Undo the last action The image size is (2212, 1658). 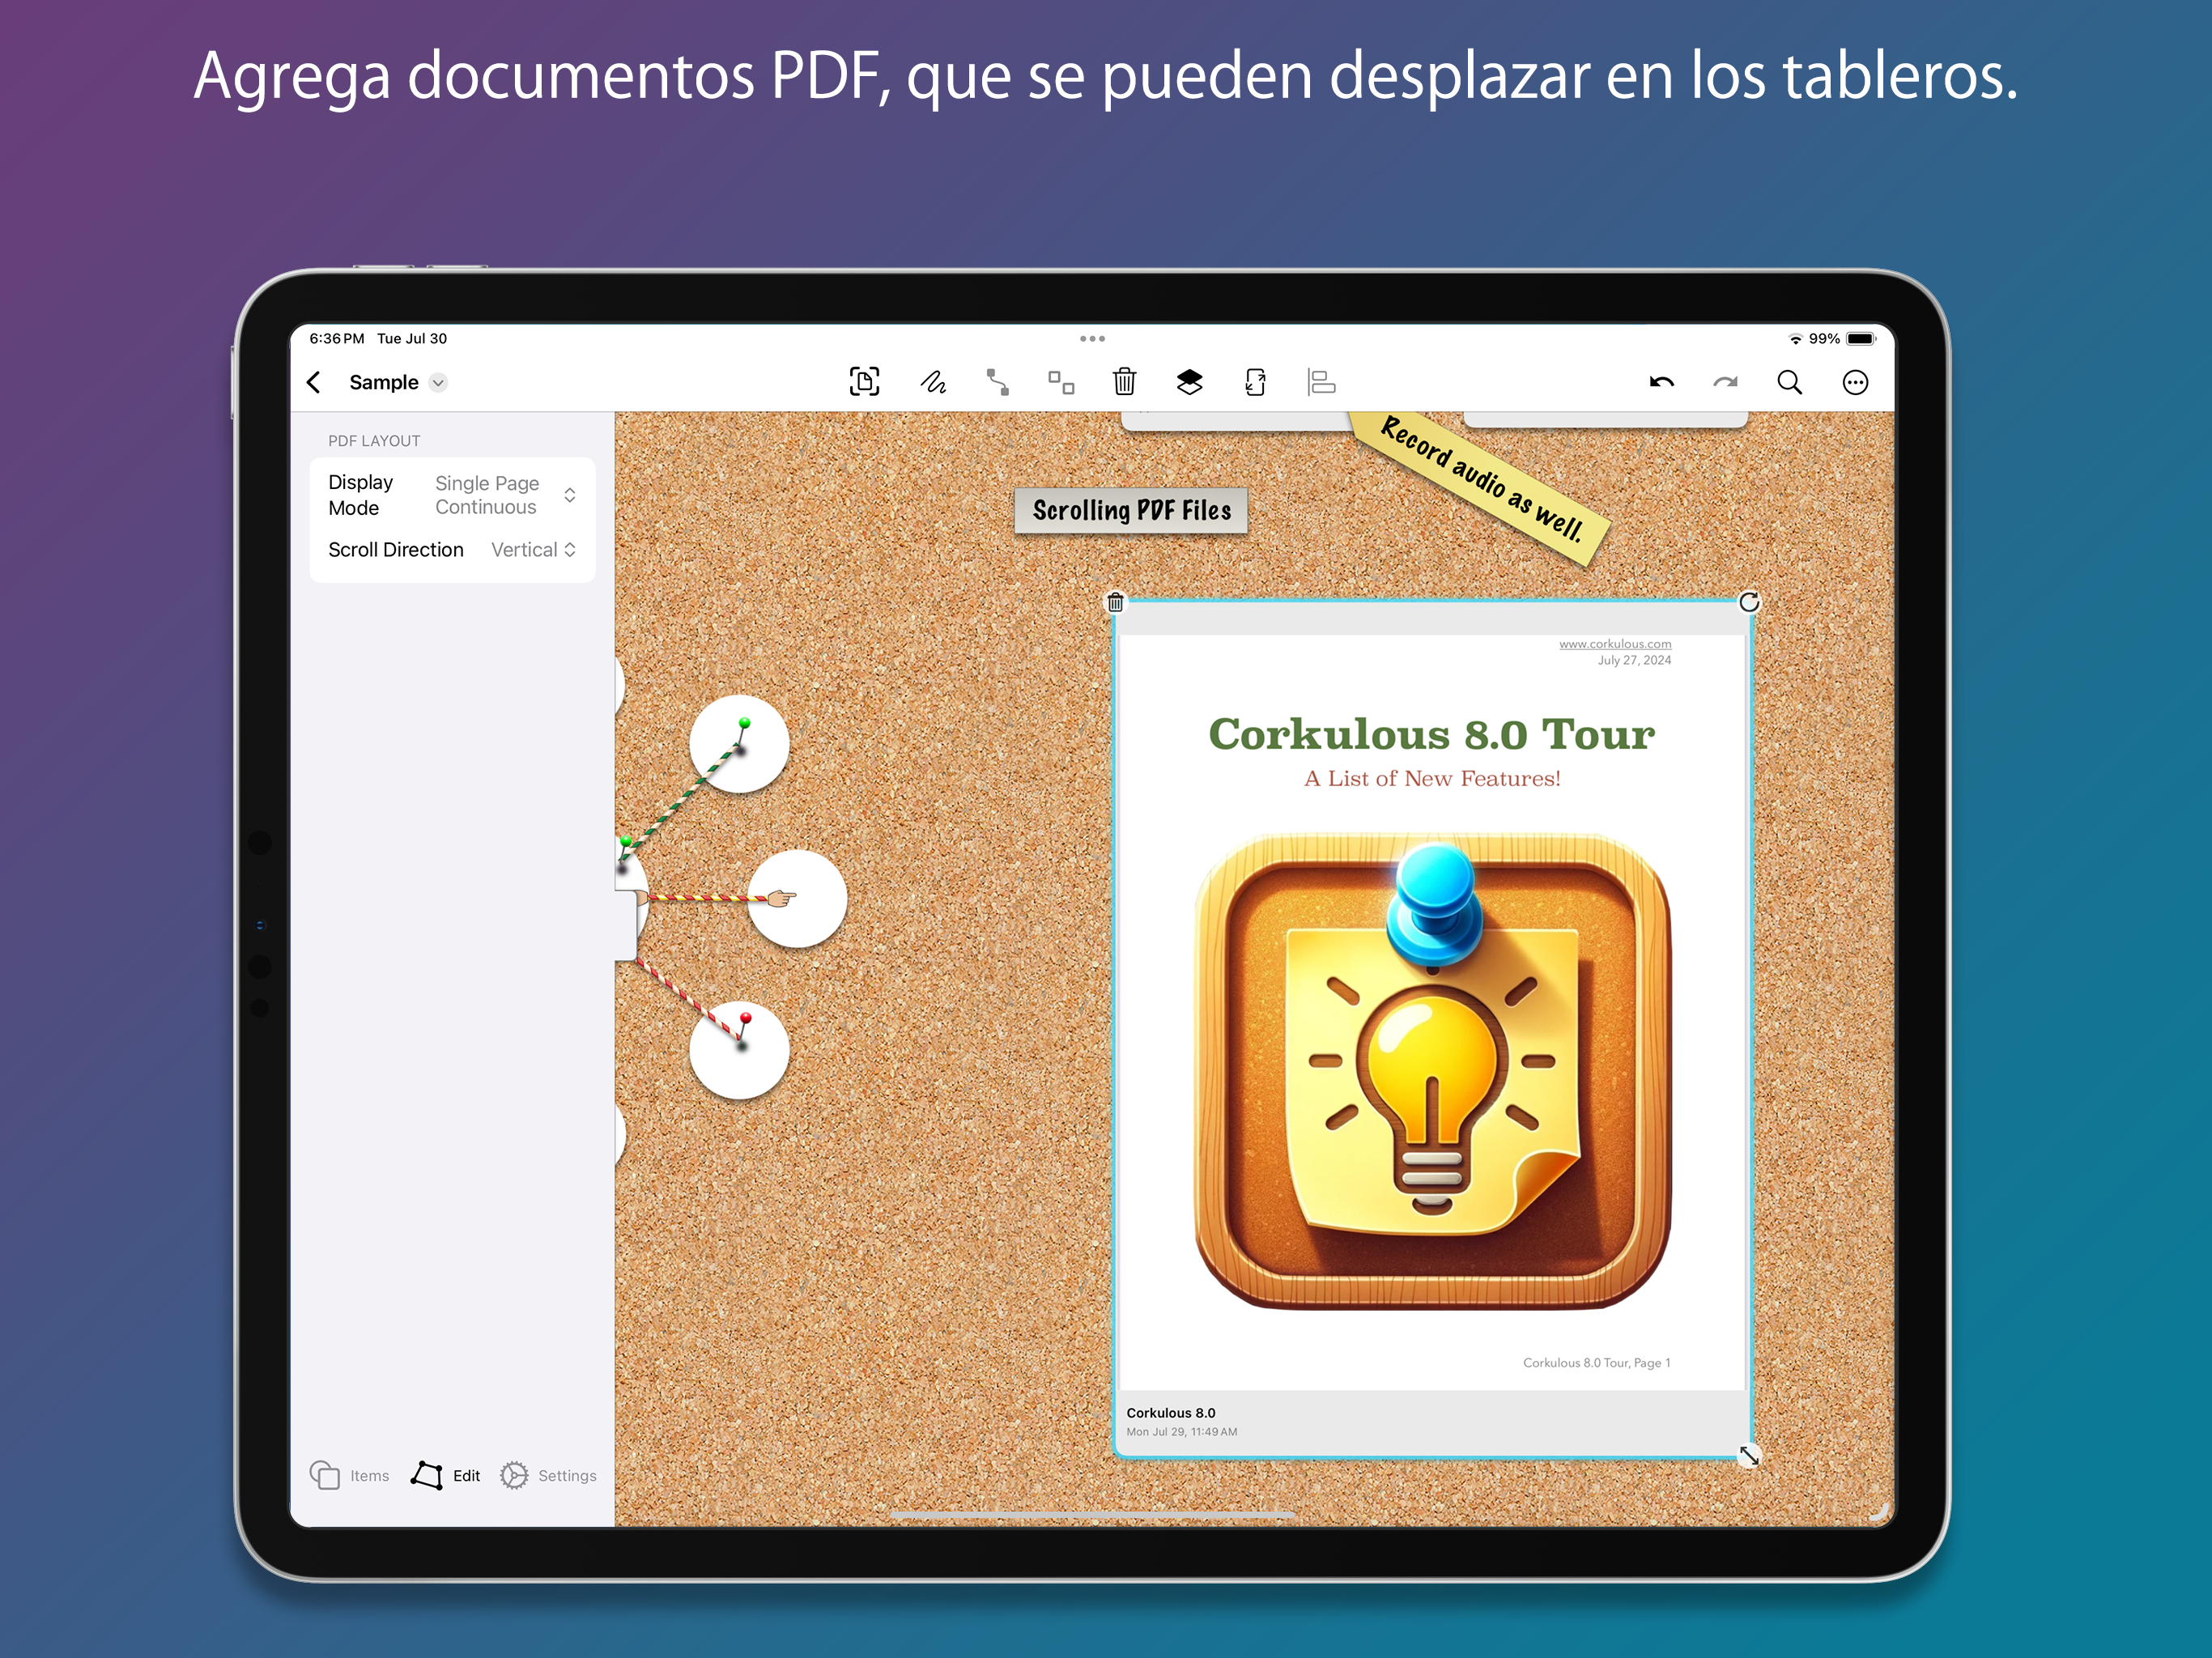click(1662, 382)
